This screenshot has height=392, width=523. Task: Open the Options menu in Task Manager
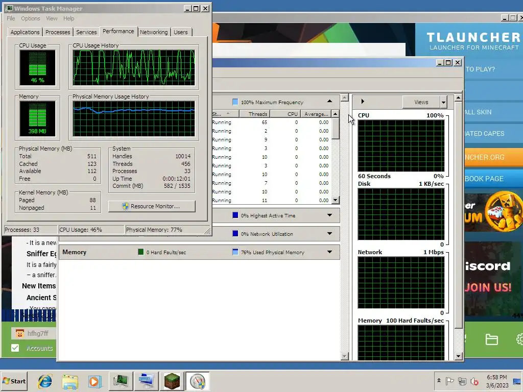pos(30,18)
